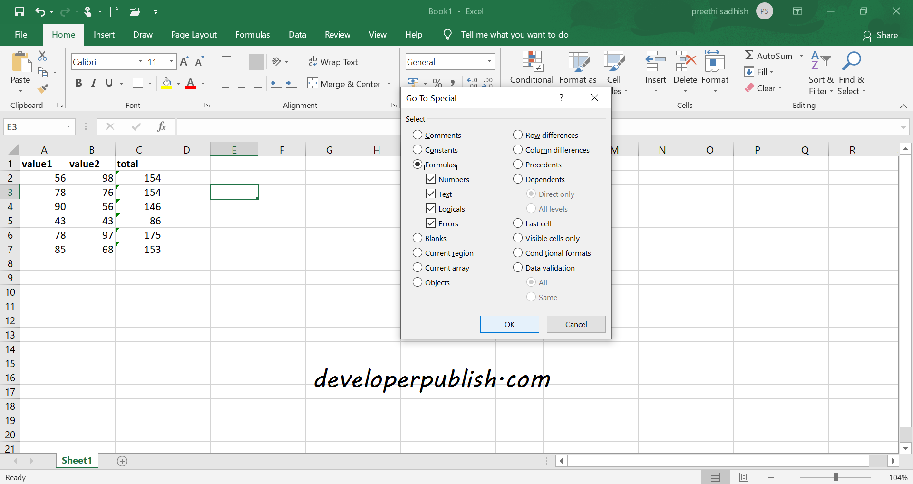Choose Visible cells only option
The width and height of the screenshot is (913, 484).
click(517, 238)
